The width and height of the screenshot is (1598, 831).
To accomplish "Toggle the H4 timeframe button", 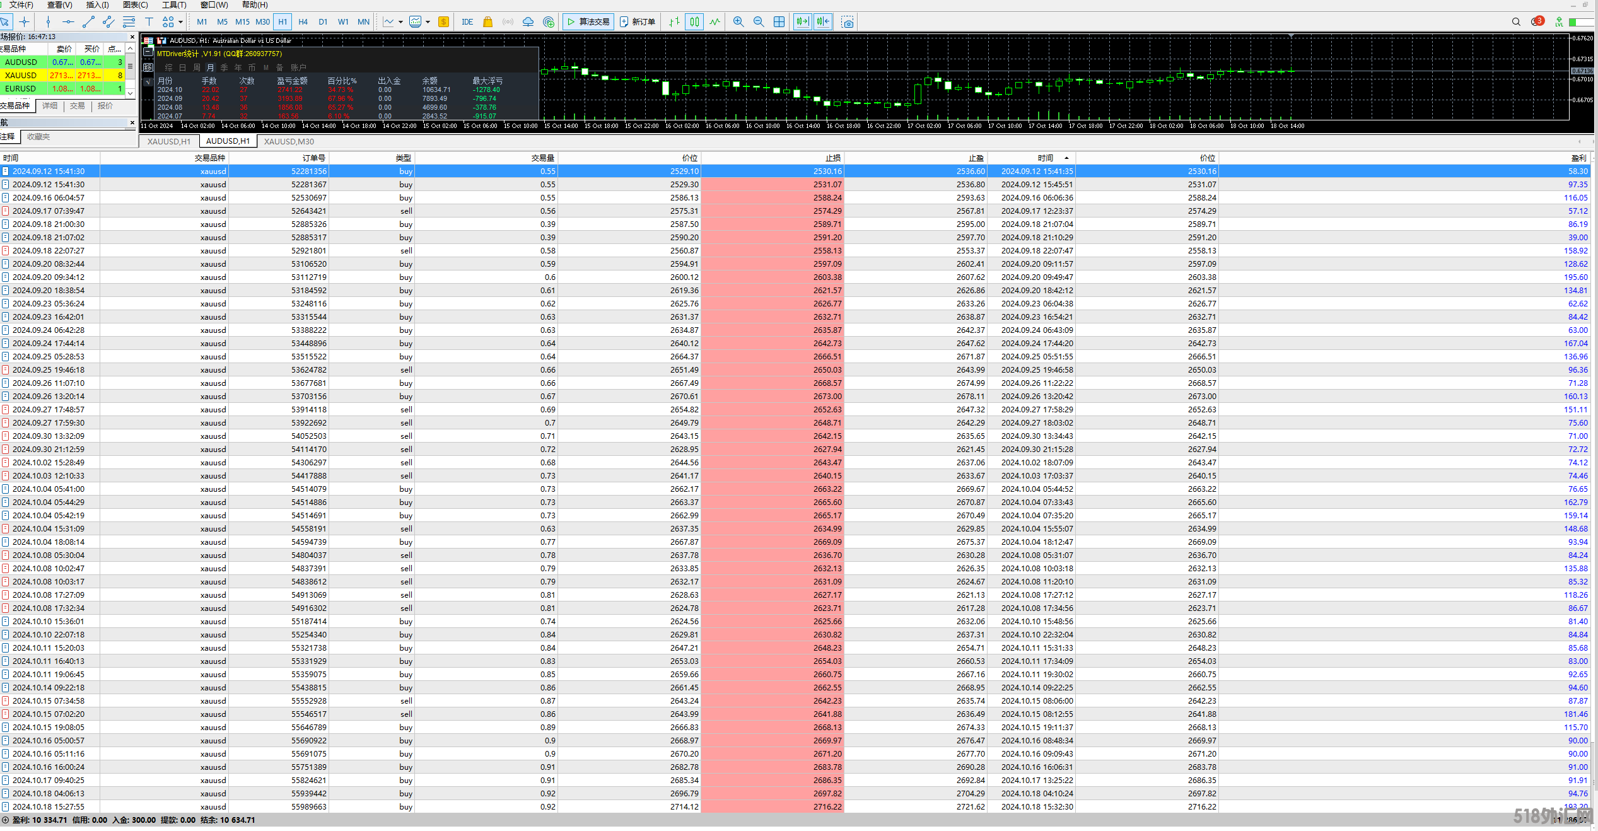I will click(x=303, y=21).
